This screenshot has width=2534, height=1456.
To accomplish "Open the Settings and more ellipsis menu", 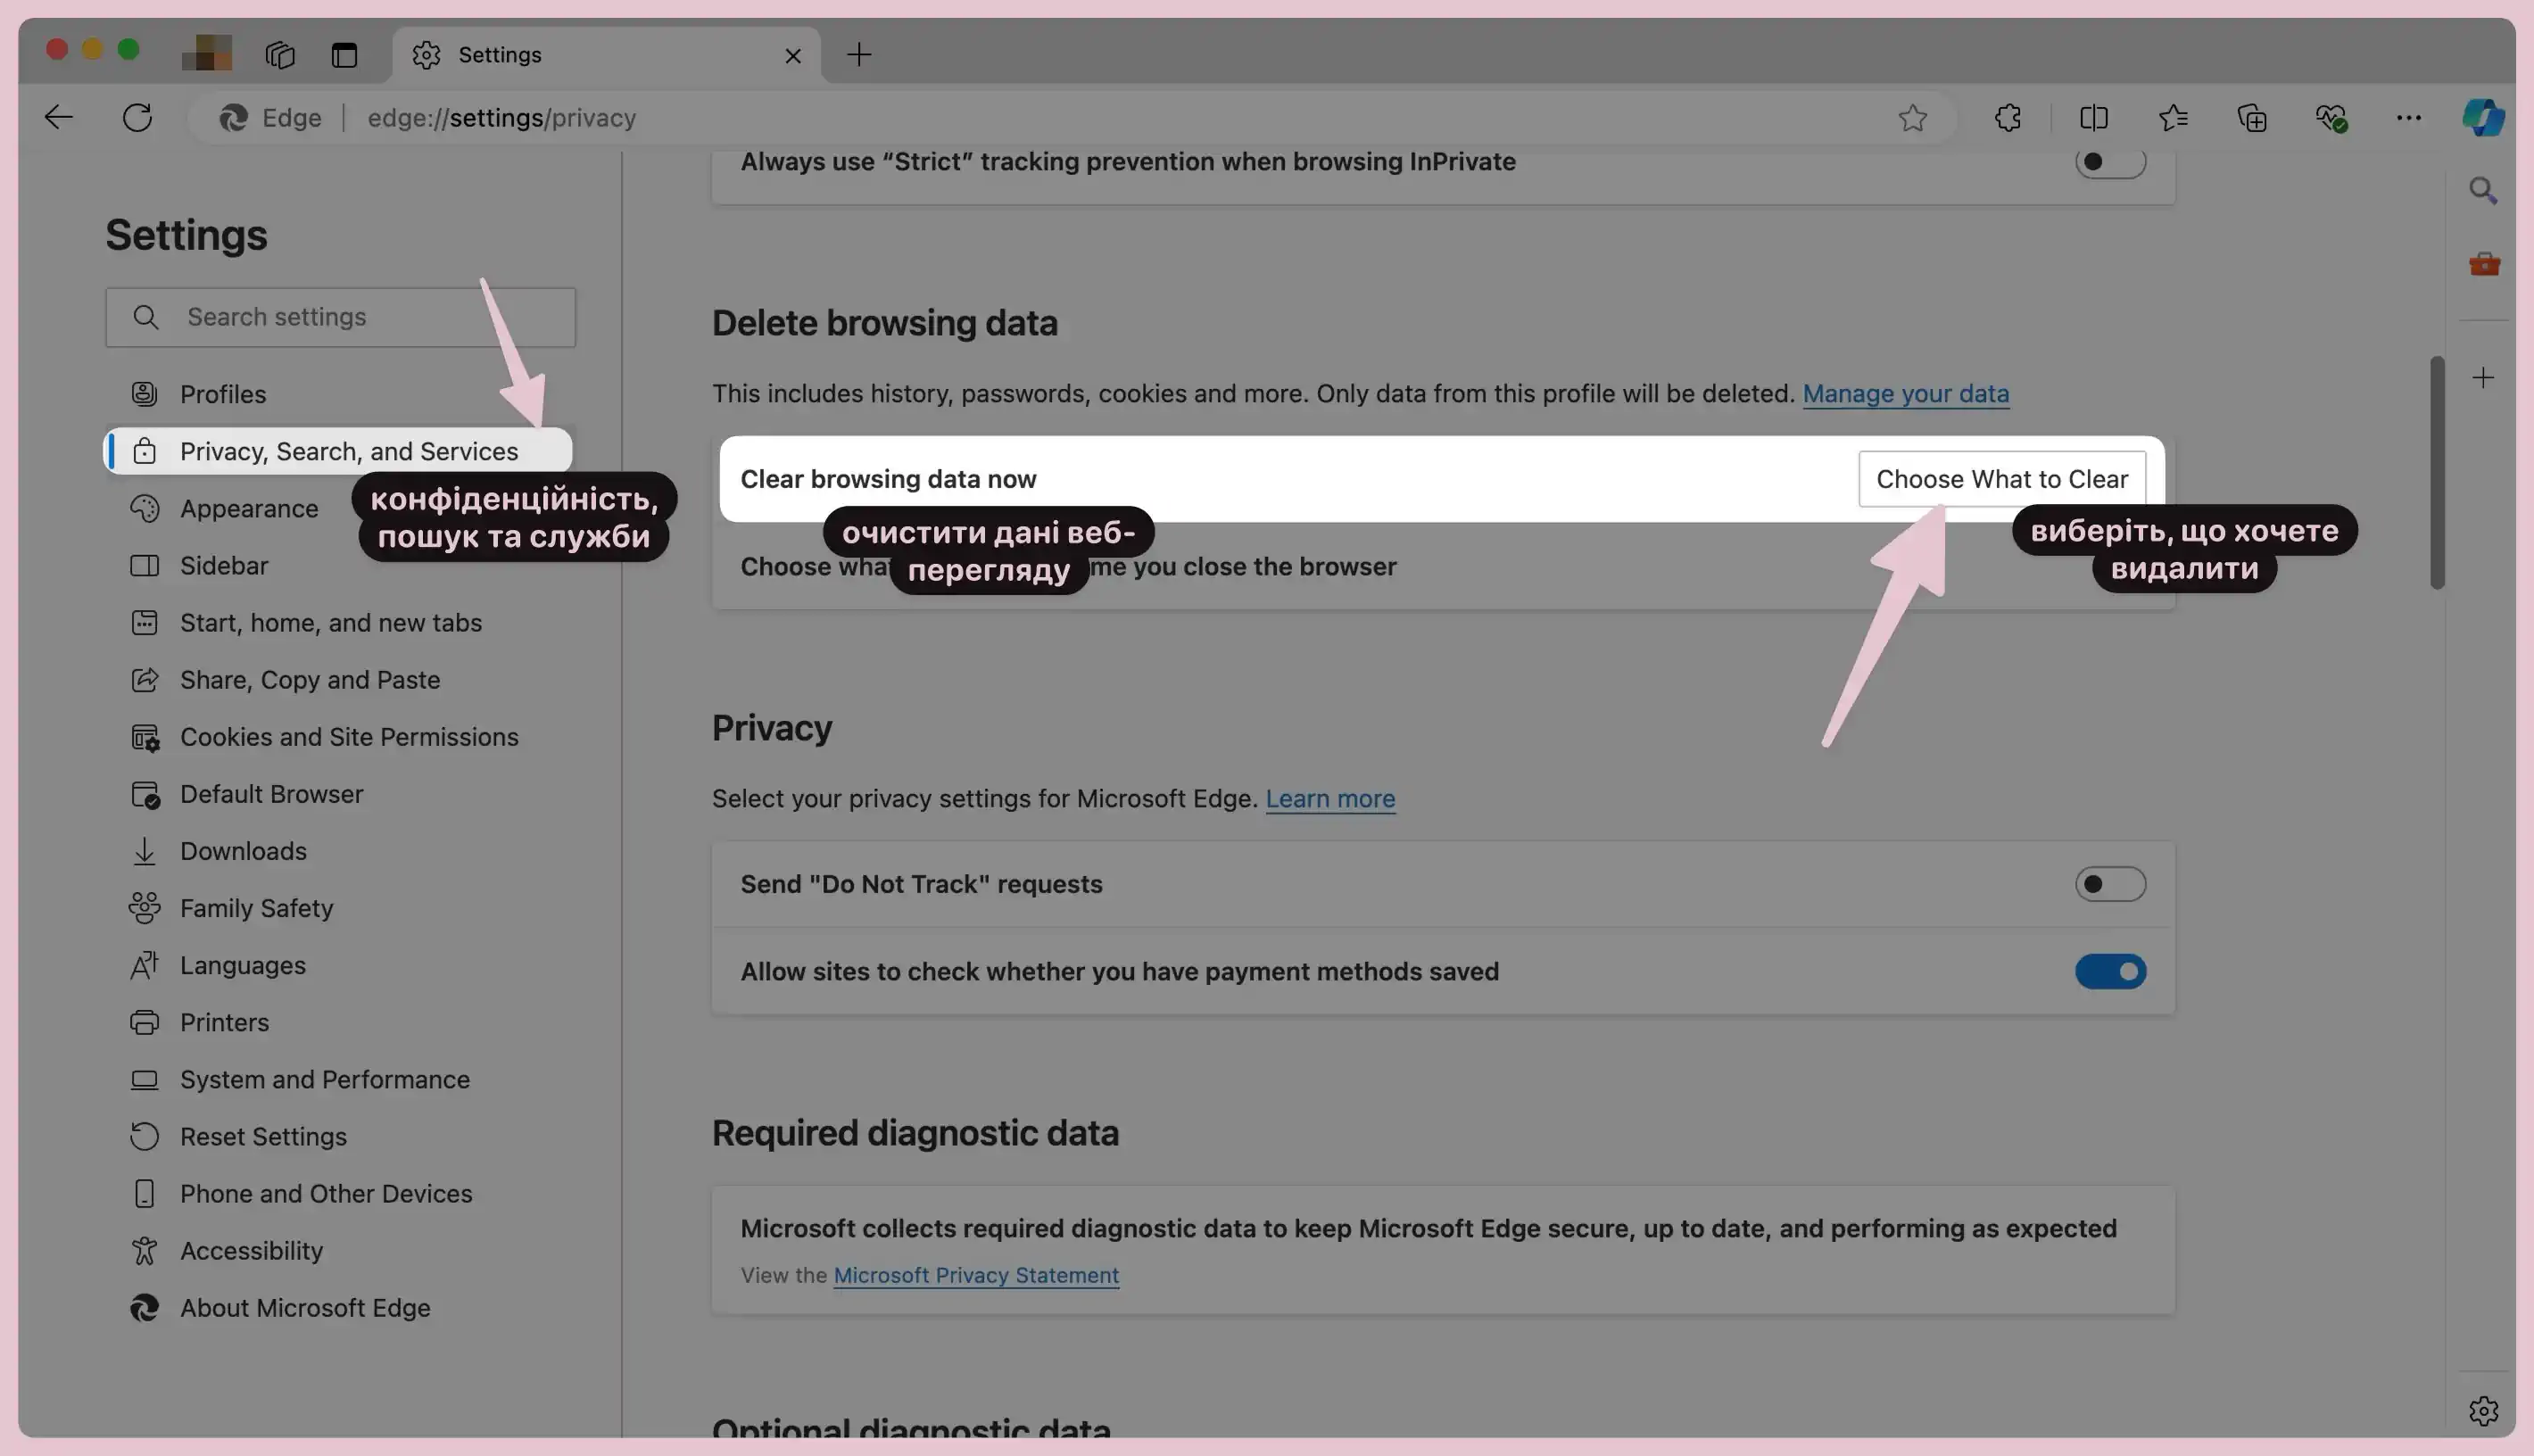I will 2408,117.
